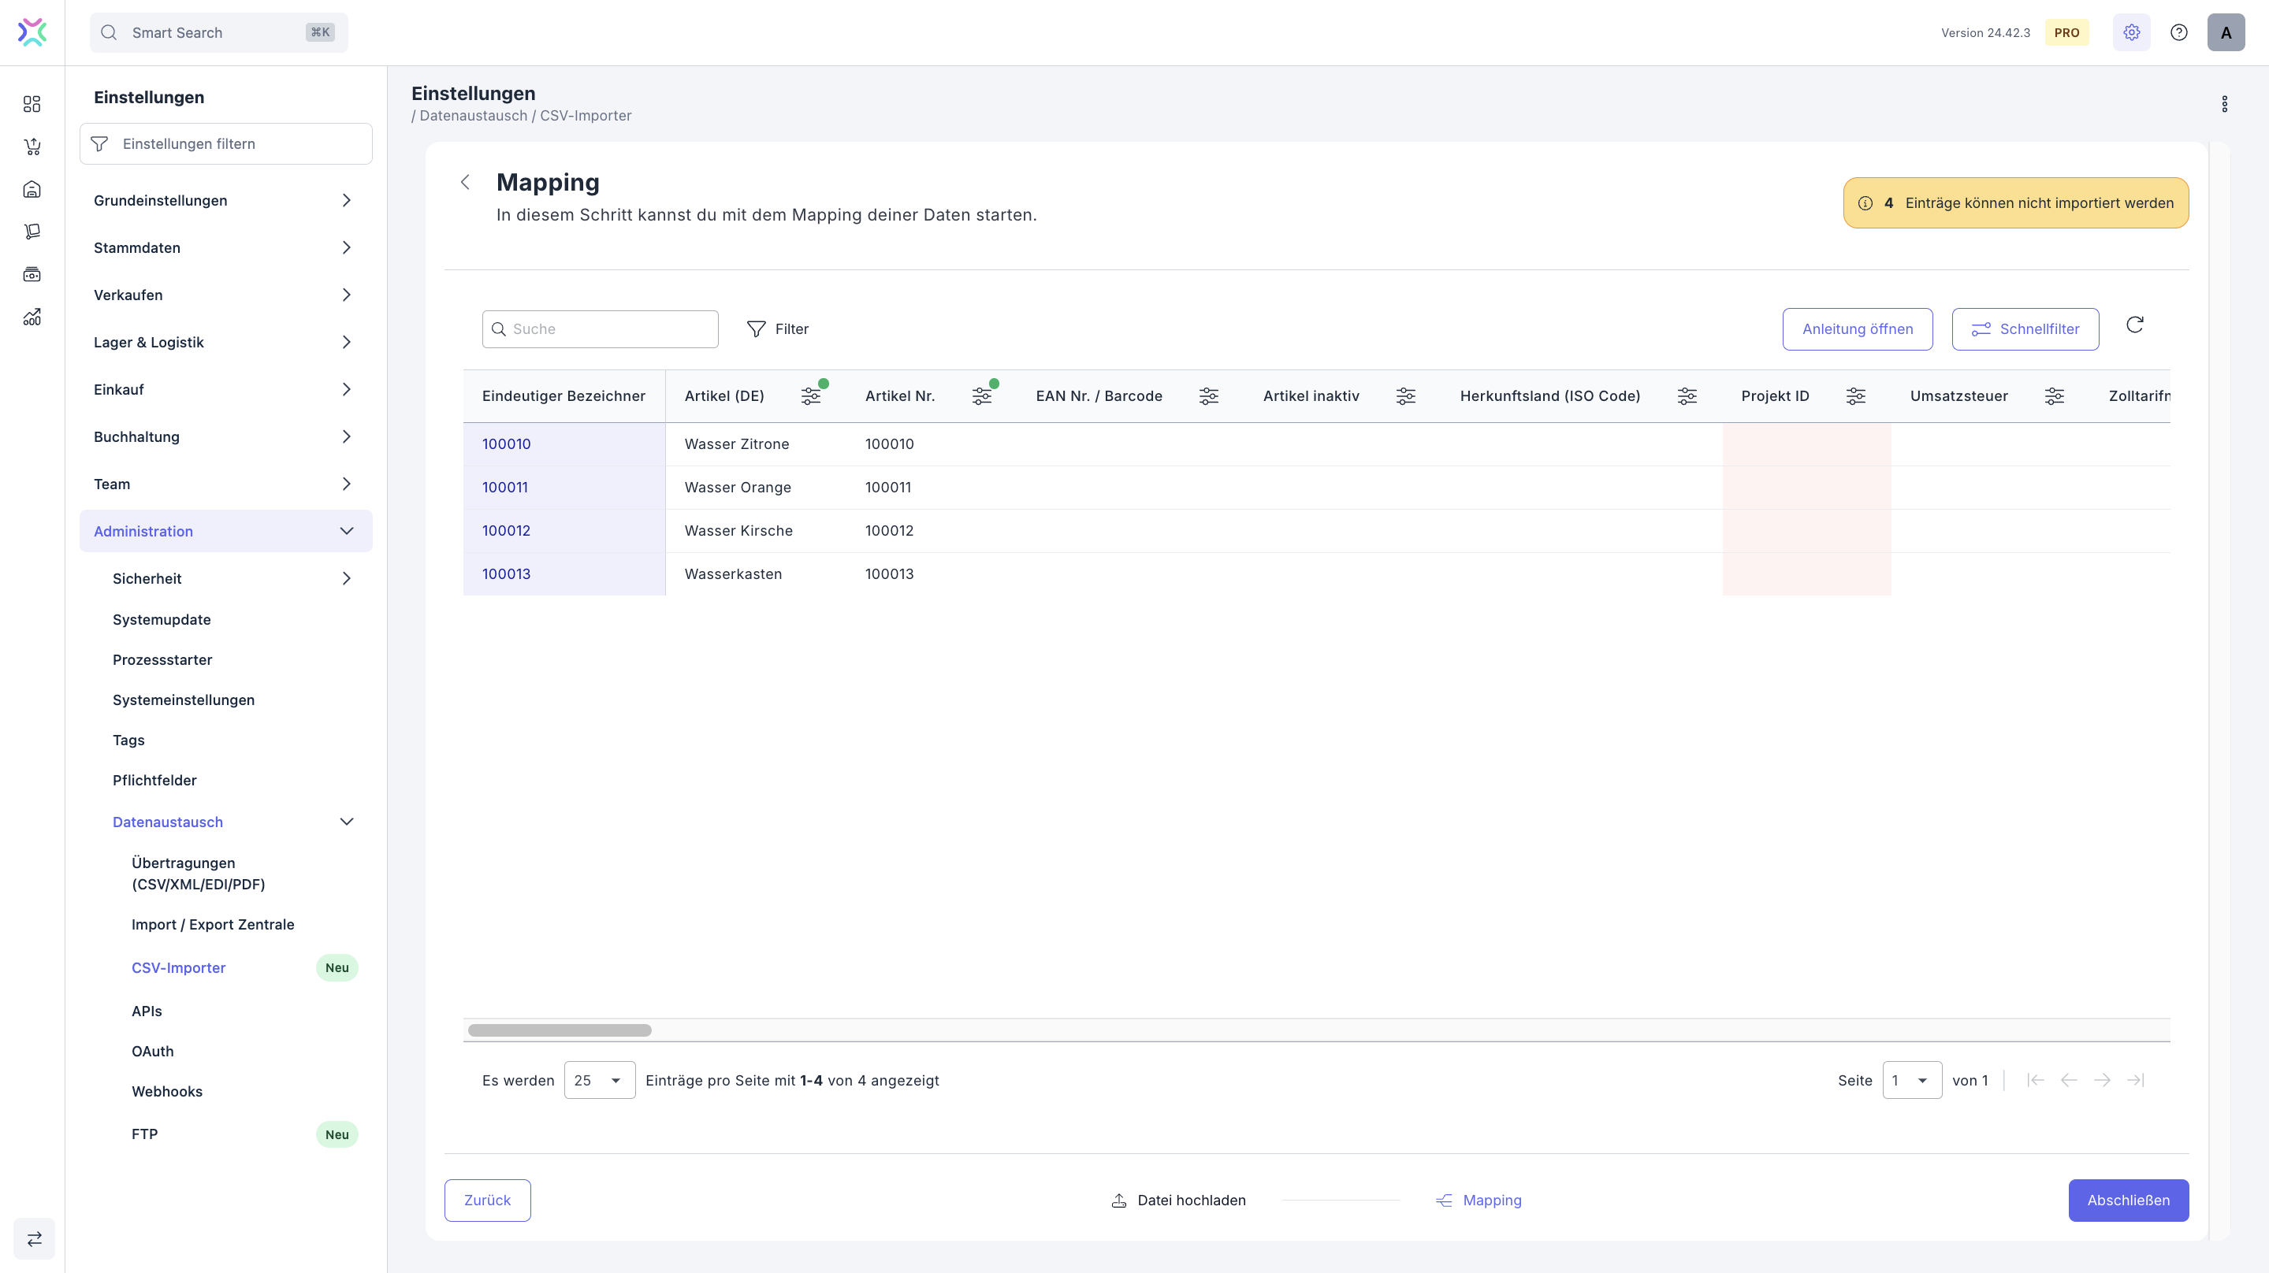Open the entries per page dropdown
Screen dimensions: 2269x1273
(599, 1080)
